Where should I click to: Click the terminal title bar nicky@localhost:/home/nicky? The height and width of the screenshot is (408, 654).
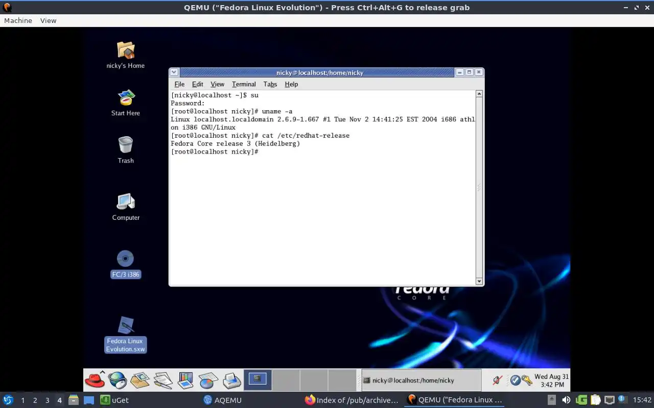(x=319, y=72)
